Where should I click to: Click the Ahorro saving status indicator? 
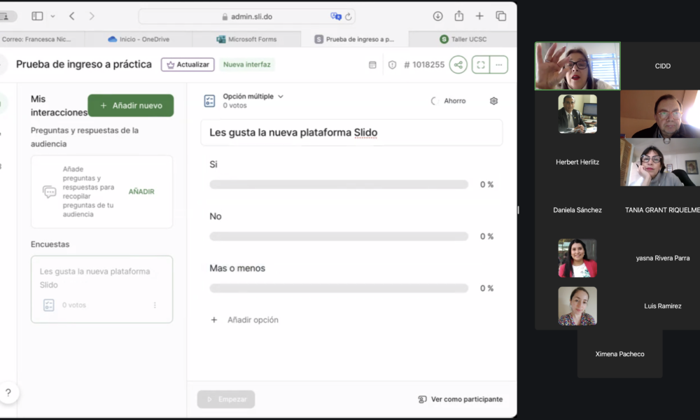pyautogui.click(x=449, y=101)
